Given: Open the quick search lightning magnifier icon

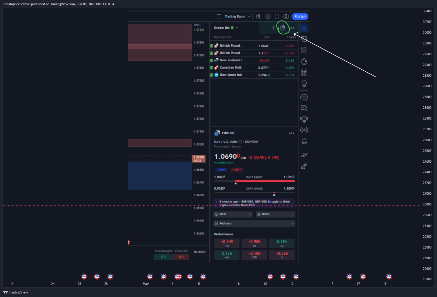Looking at the screenshot, I should pyautogui.click(x=258, y=16).
